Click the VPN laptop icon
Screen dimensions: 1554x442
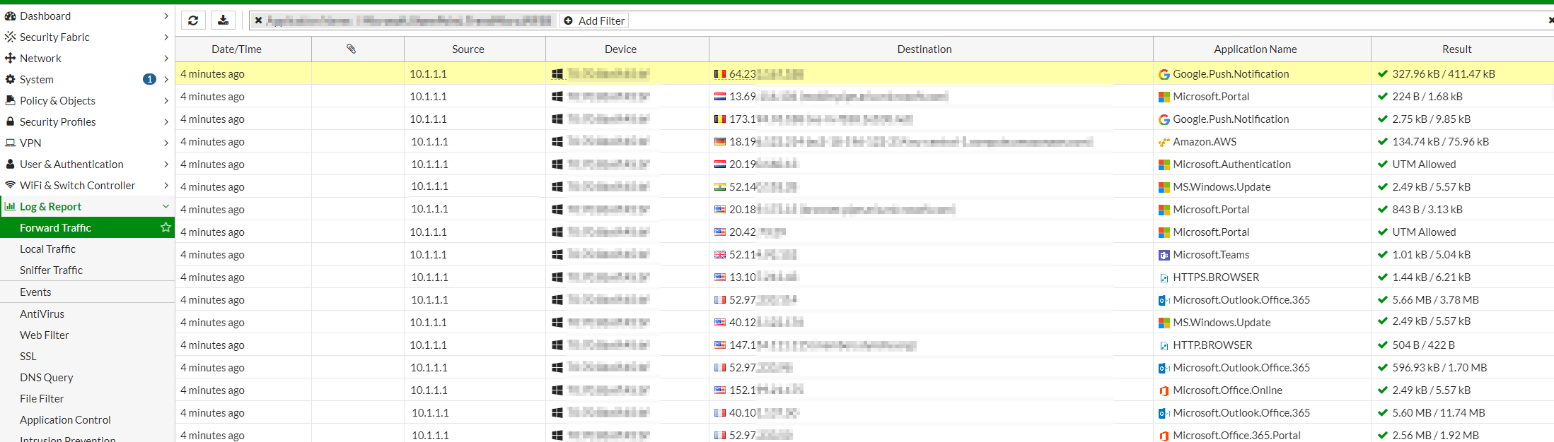(x=10, y=143)
